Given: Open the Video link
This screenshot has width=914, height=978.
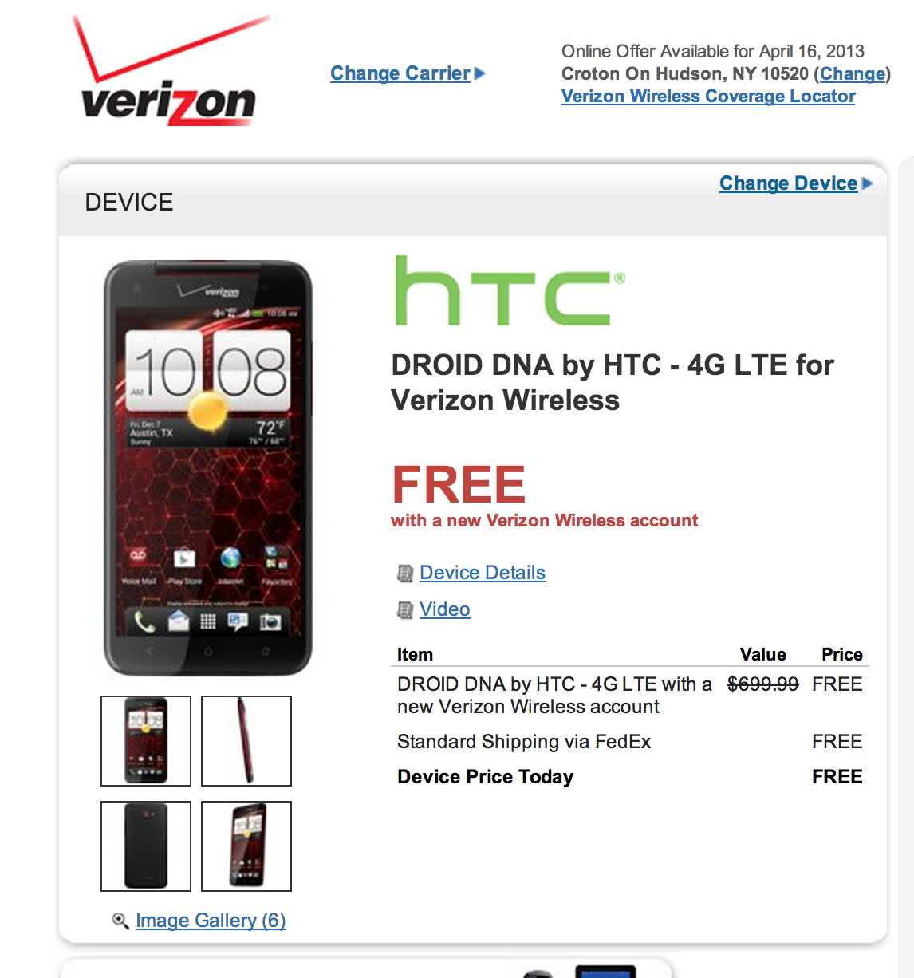Looking at the screenshot, I should pyautogui.click(x=445, y=609).
